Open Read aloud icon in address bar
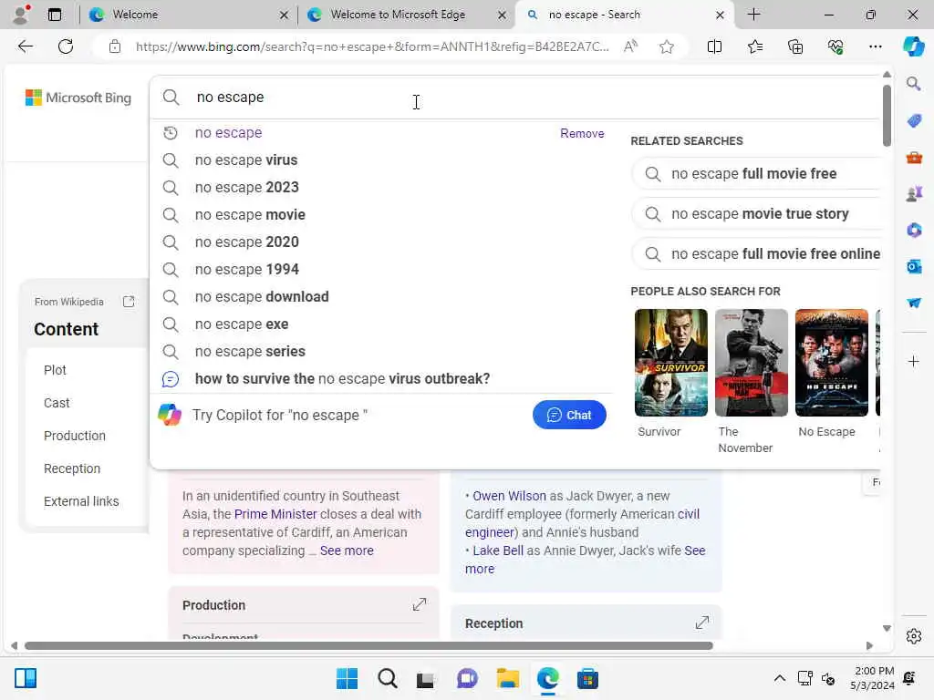934x700 pixels. [x=630, y=46]
